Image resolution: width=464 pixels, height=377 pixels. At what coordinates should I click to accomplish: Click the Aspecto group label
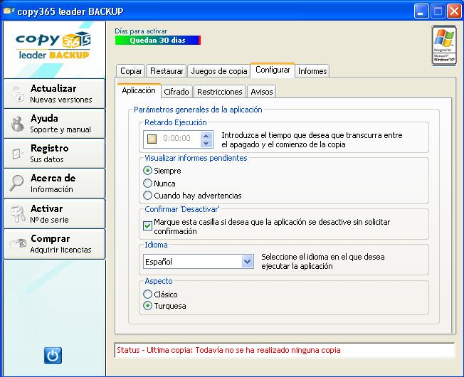pos(158,281)
